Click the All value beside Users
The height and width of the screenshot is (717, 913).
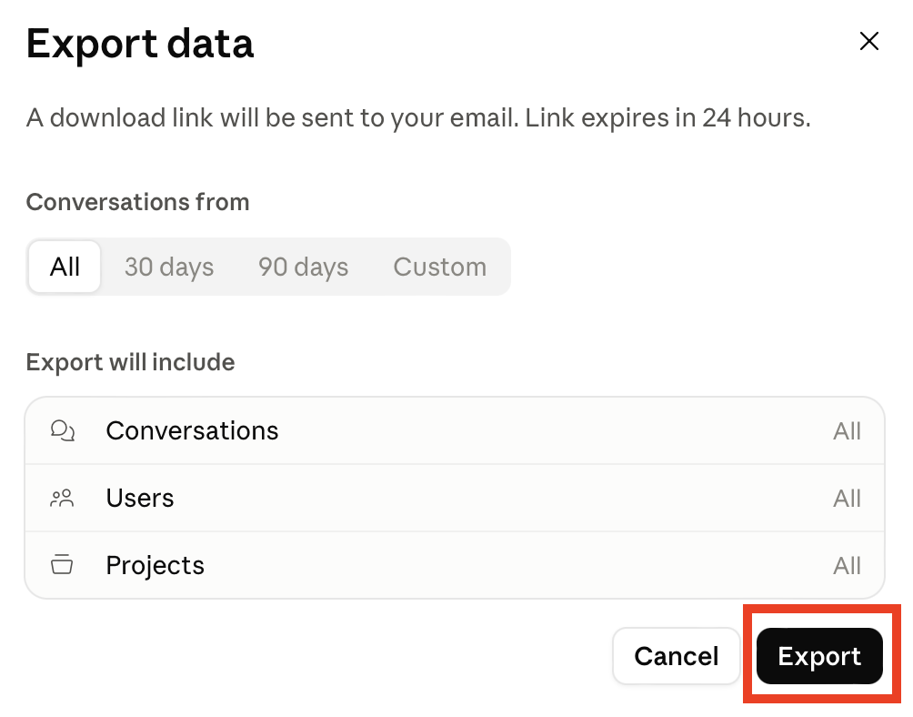click(x=847, y=499)
